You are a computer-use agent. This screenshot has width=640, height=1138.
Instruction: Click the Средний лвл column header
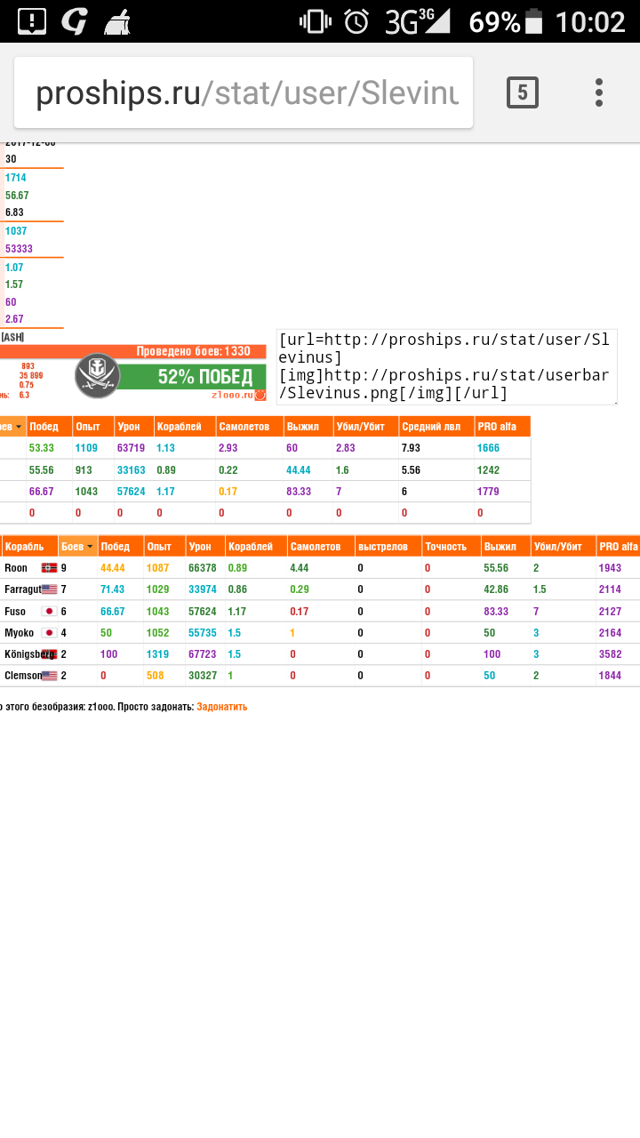tap(435, 427)
